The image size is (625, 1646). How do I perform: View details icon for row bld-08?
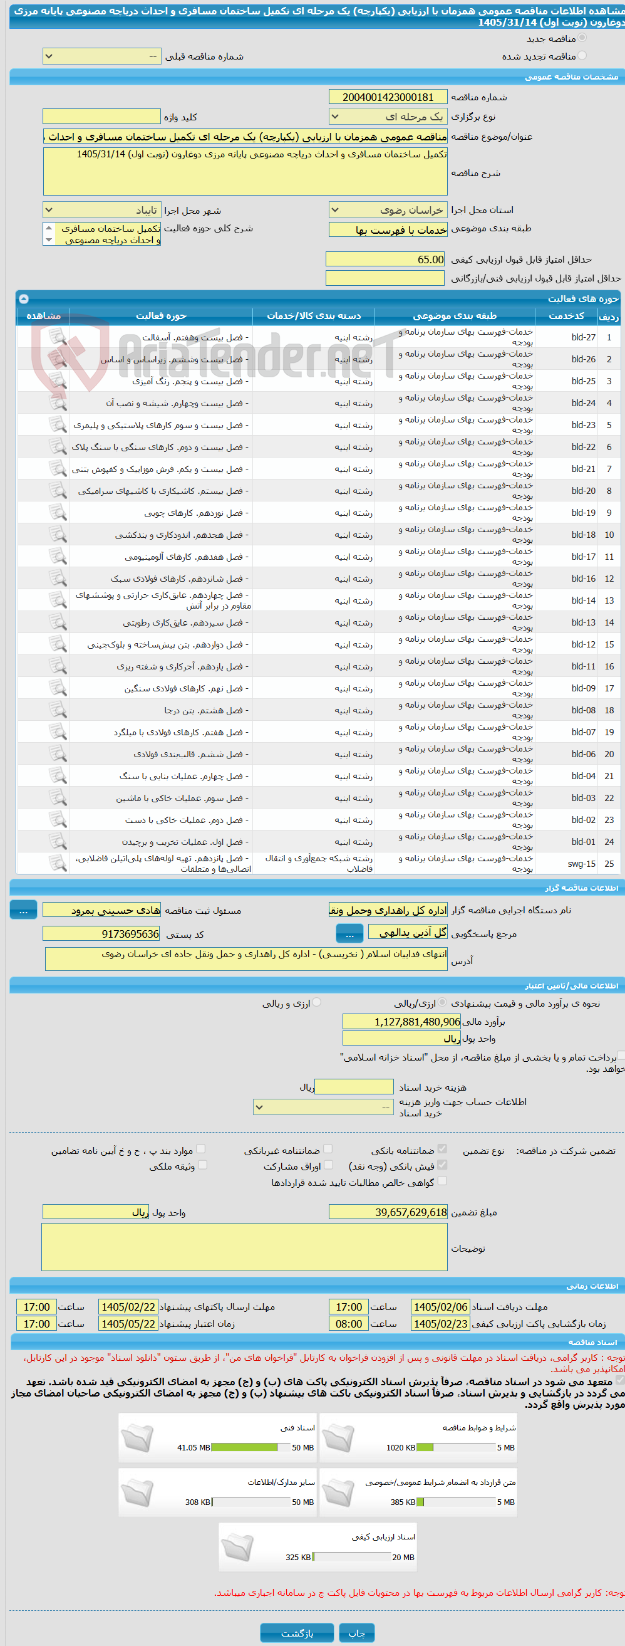[x=58, y=710]
